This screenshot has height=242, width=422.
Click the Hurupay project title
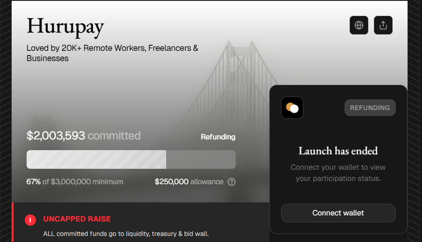[65, 26]
